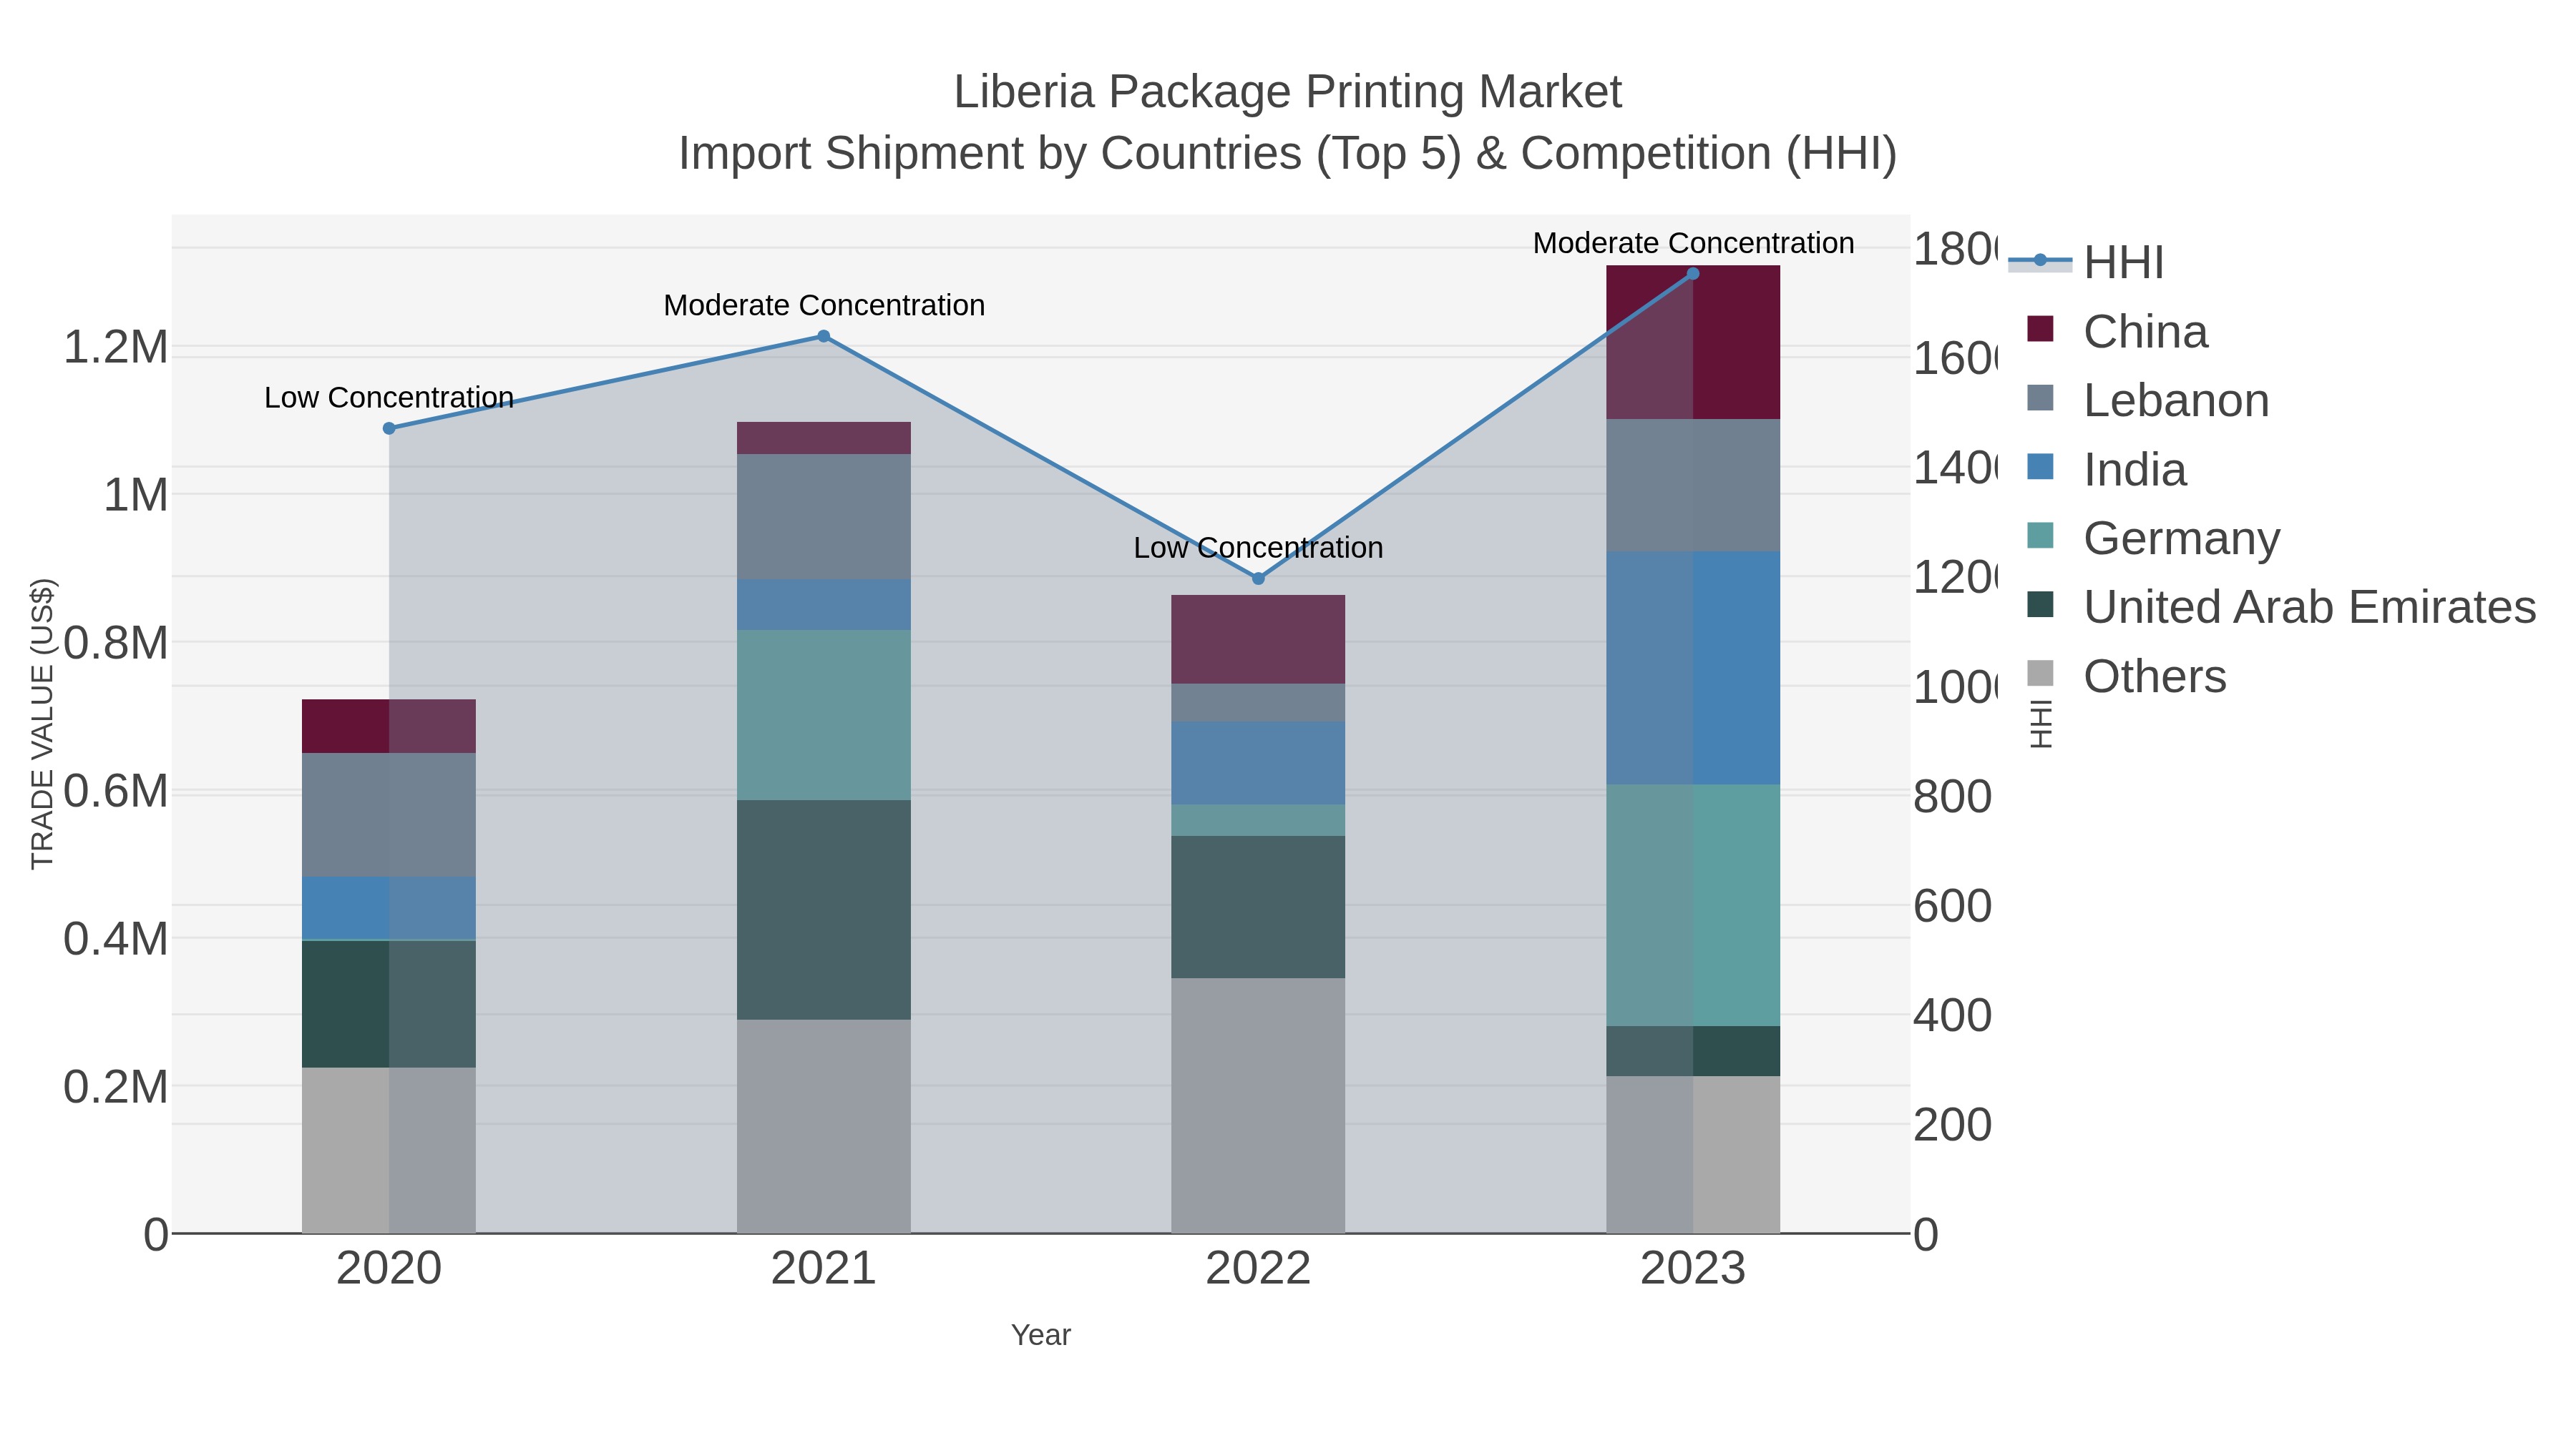Click the Lebanon slate legend swatch
The image size is (2576, 1448).
pyautogui.click(x=2040, y=398)
